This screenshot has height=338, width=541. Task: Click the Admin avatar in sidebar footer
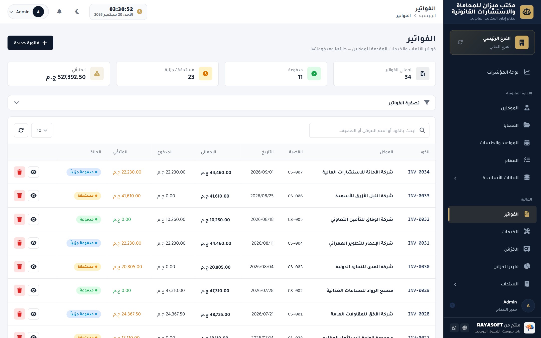click(528, 305)
